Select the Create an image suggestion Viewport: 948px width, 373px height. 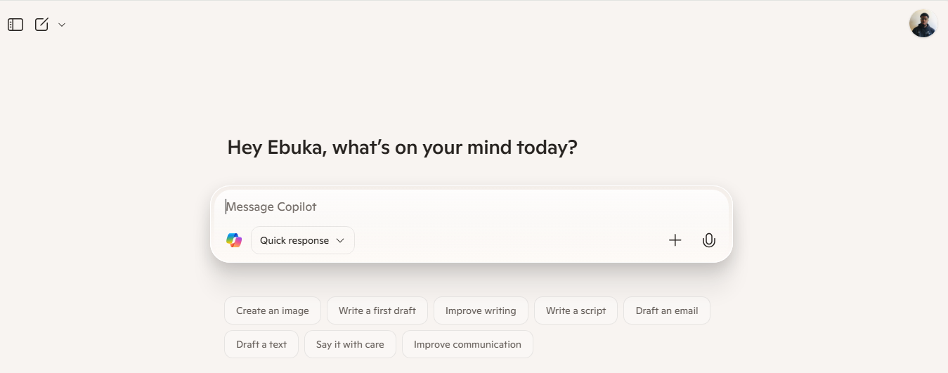[272, 310]
